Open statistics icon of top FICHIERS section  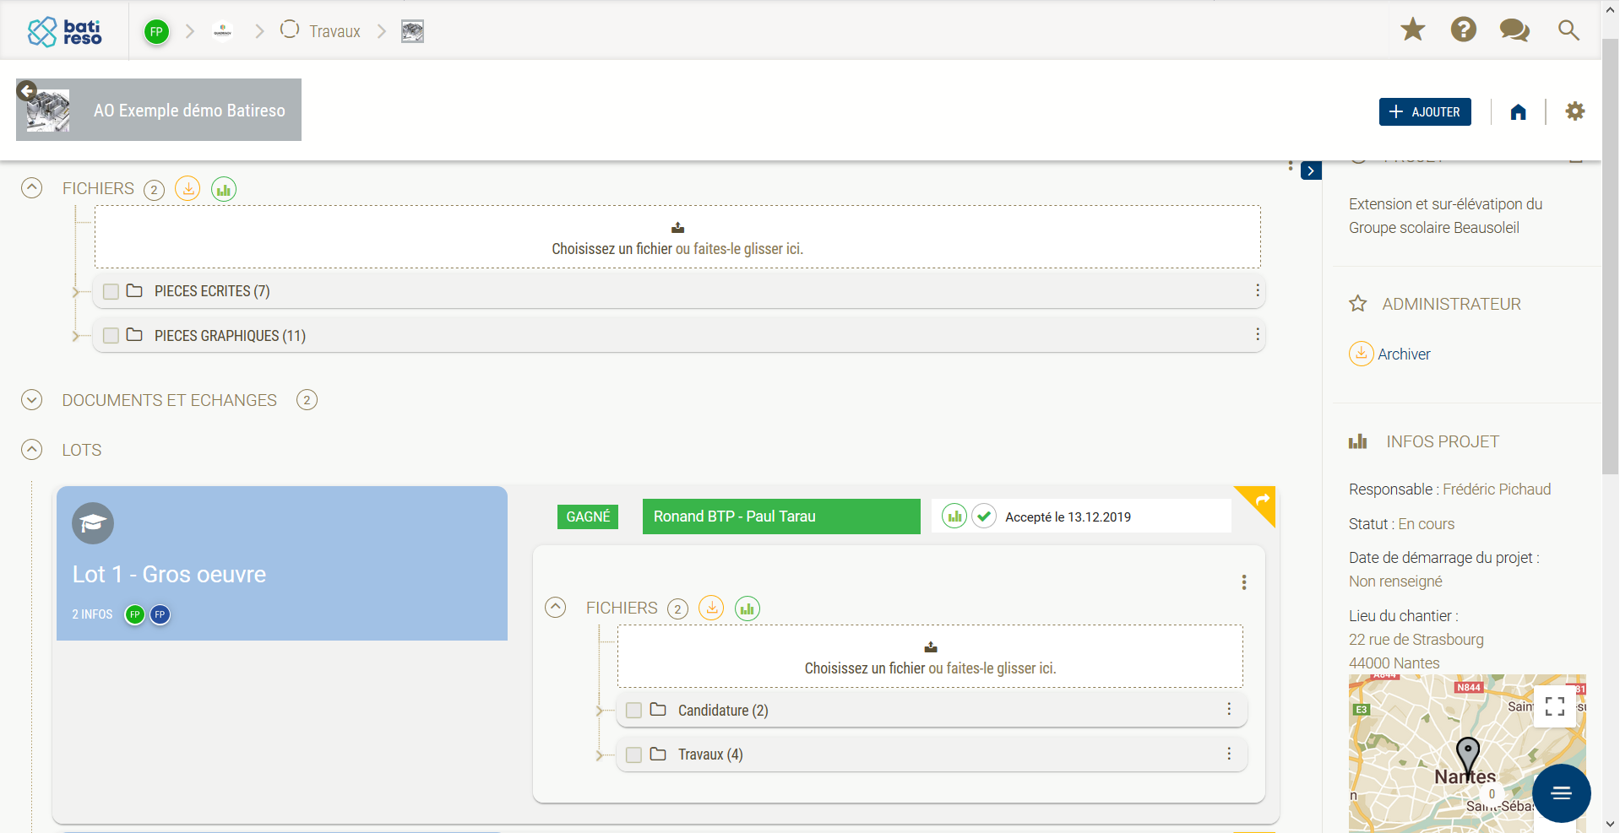pos(224,189)
